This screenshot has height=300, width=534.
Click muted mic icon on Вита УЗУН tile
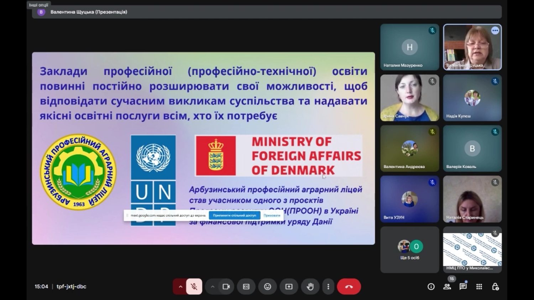[x=433, y=182]
